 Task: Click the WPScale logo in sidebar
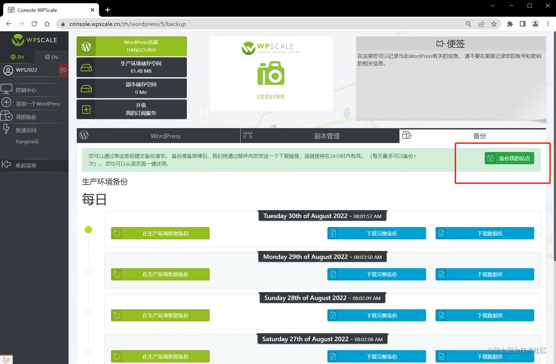[34, 40]
